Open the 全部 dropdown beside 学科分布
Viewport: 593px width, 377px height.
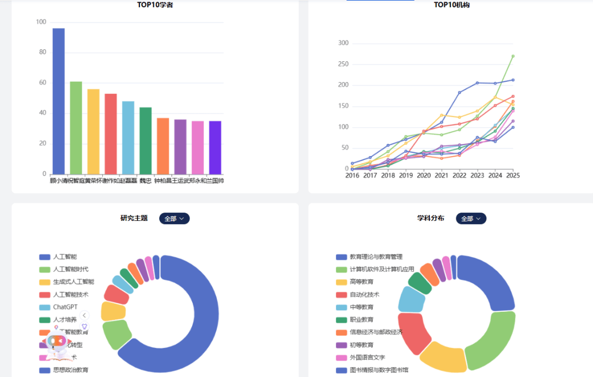tap(471, 219)
